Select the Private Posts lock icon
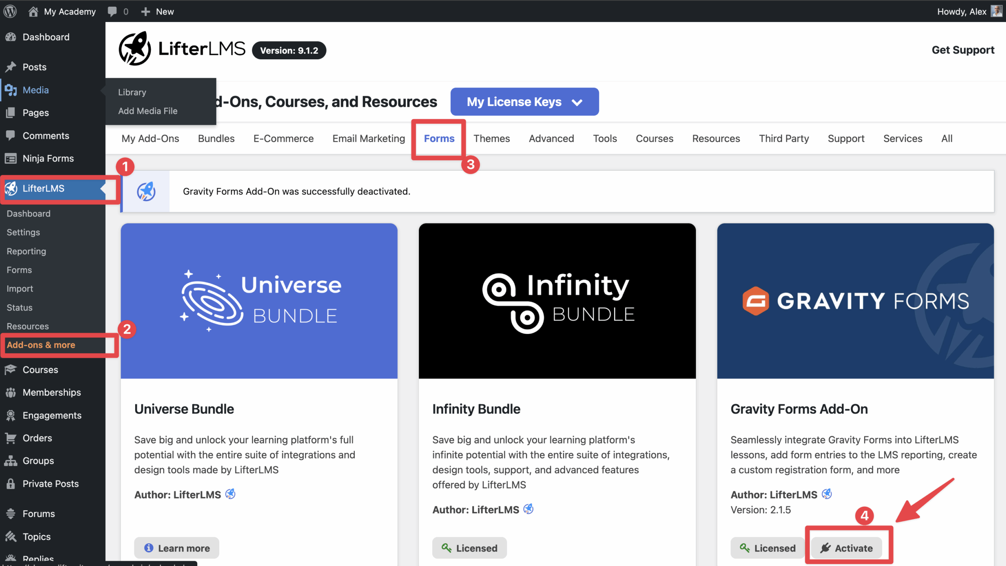The width and height of the screenshot is (1006, 566). point(11,484)
